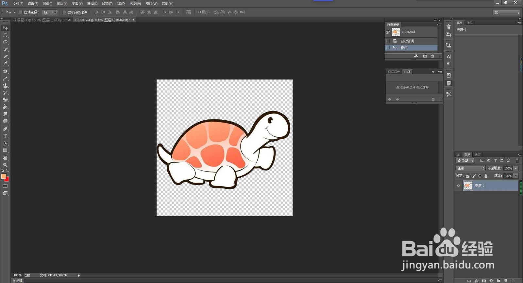The width and height of the screenshot is (523, 283).
Task: Select the Hand tool
Action: 5,158
